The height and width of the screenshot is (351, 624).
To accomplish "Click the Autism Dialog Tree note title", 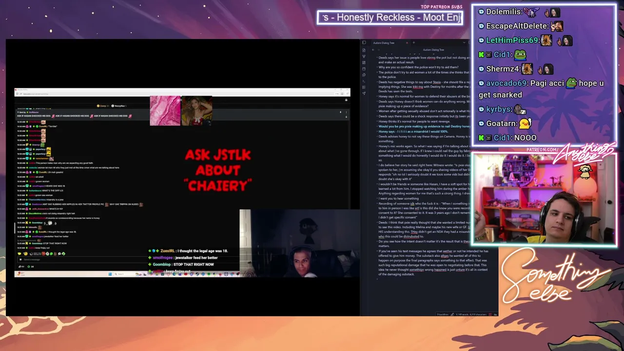I will click(433, 50).
